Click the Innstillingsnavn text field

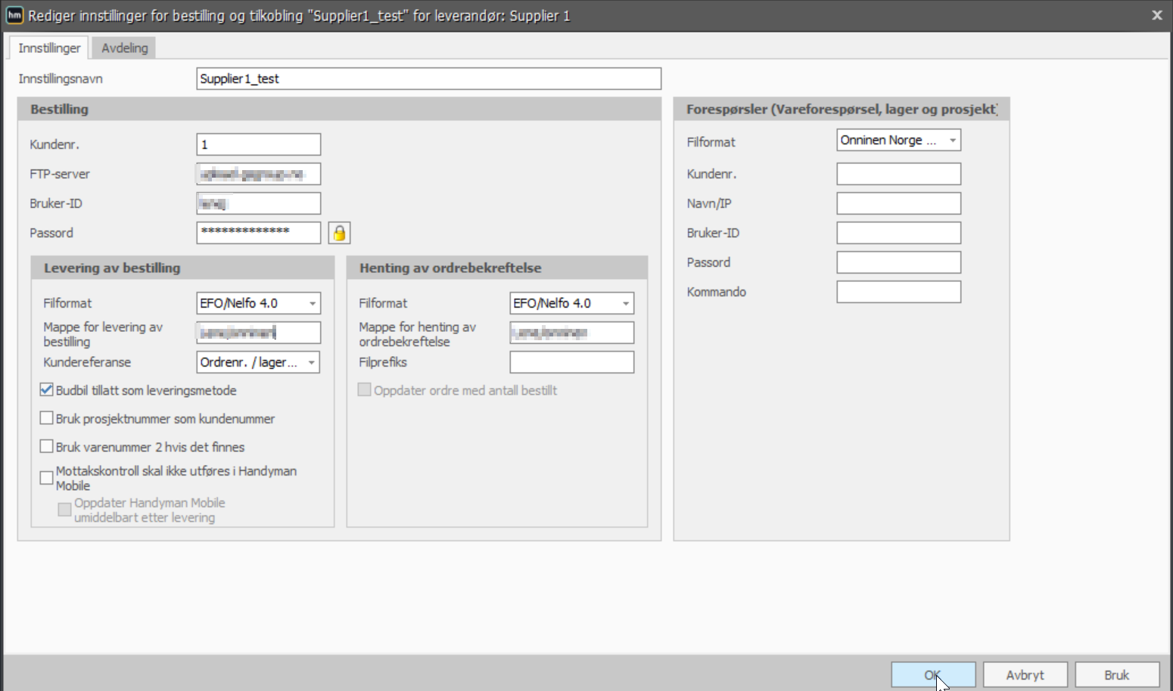[428, 79]
